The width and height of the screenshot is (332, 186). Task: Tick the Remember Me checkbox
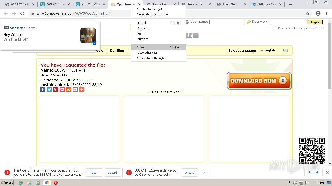coord(274,28)
